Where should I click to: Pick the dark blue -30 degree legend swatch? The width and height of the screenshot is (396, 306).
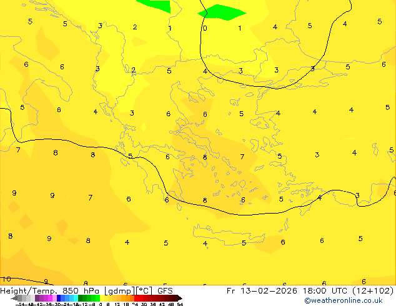59,299
